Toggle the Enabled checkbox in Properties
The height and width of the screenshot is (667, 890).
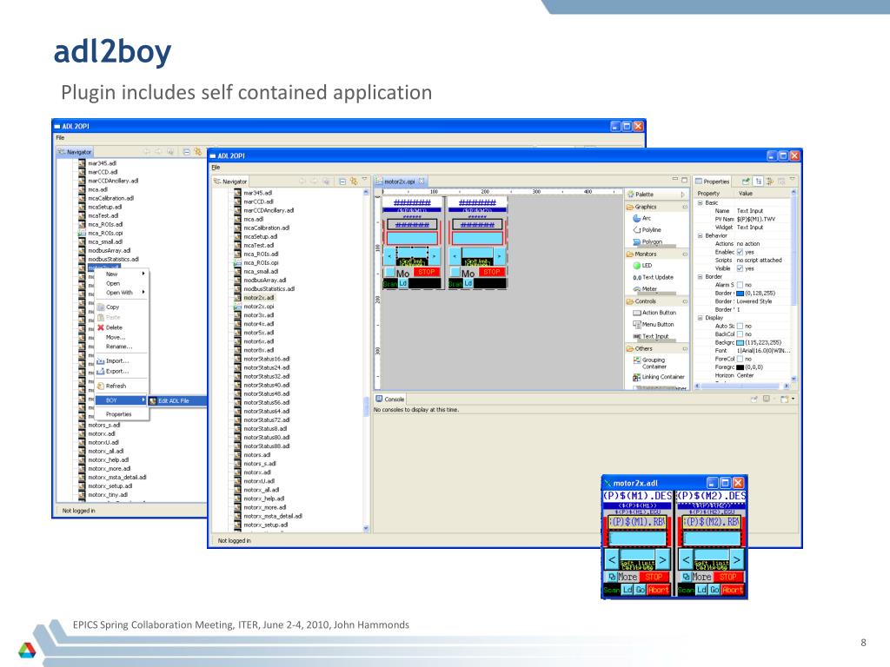coord(740,252)
